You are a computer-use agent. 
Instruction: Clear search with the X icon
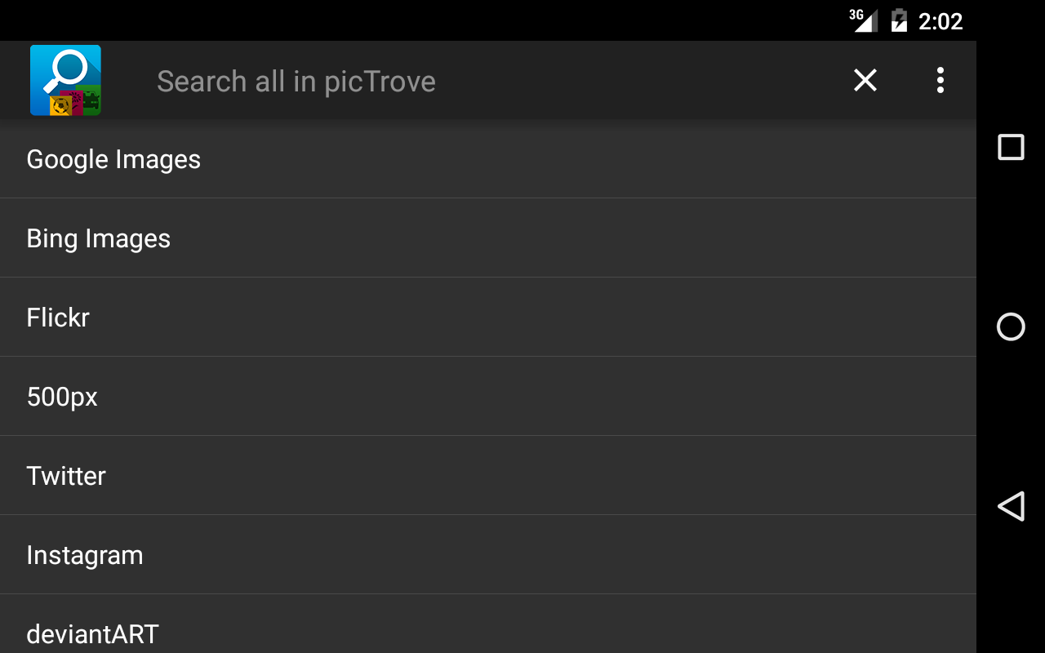(865, 80)
